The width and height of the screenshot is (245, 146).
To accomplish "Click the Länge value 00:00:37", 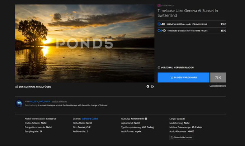I will (181, 119).
